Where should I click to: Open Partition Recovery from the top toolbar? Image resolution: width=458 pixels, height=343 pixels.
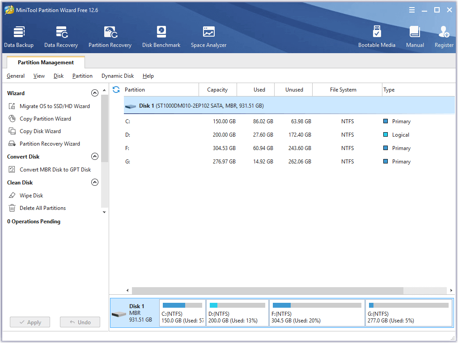(110, 36)
